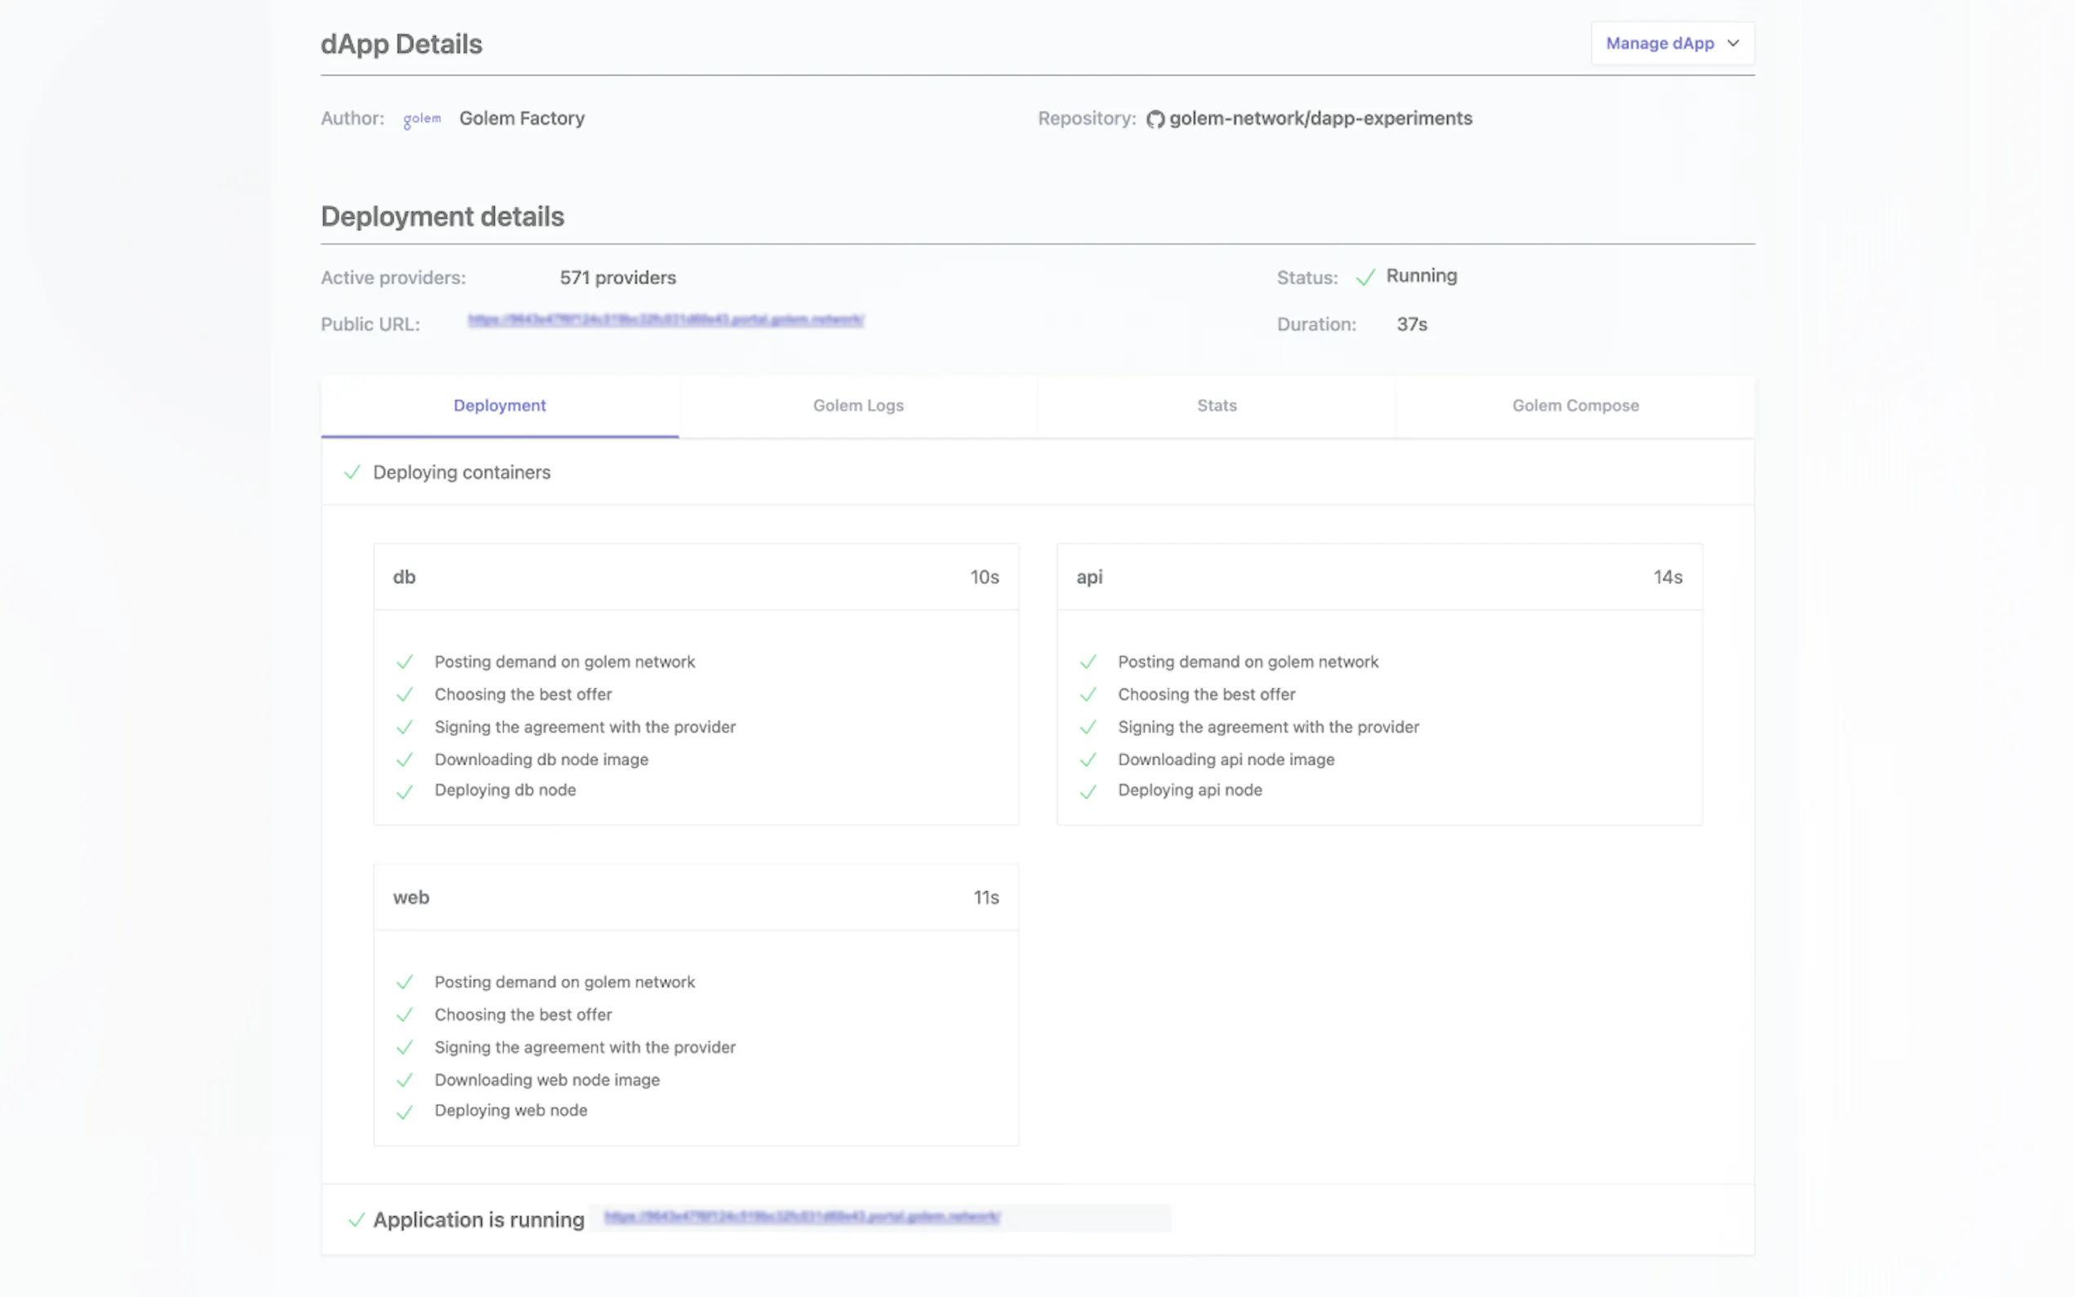This screenshot has height=1297, width=2074.
Task: Collapse the Deploying containers section
Action: pos(461,473)
